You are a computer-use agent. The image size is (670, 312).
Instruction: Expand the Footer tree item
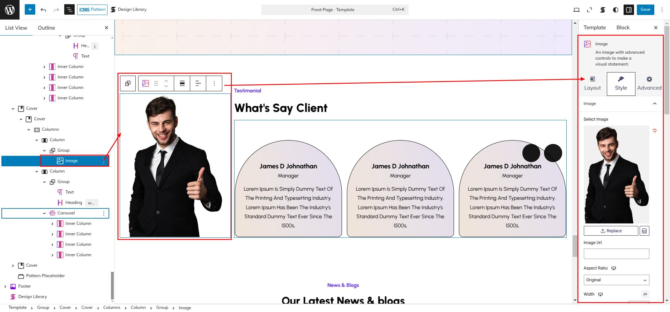[5, 287]
